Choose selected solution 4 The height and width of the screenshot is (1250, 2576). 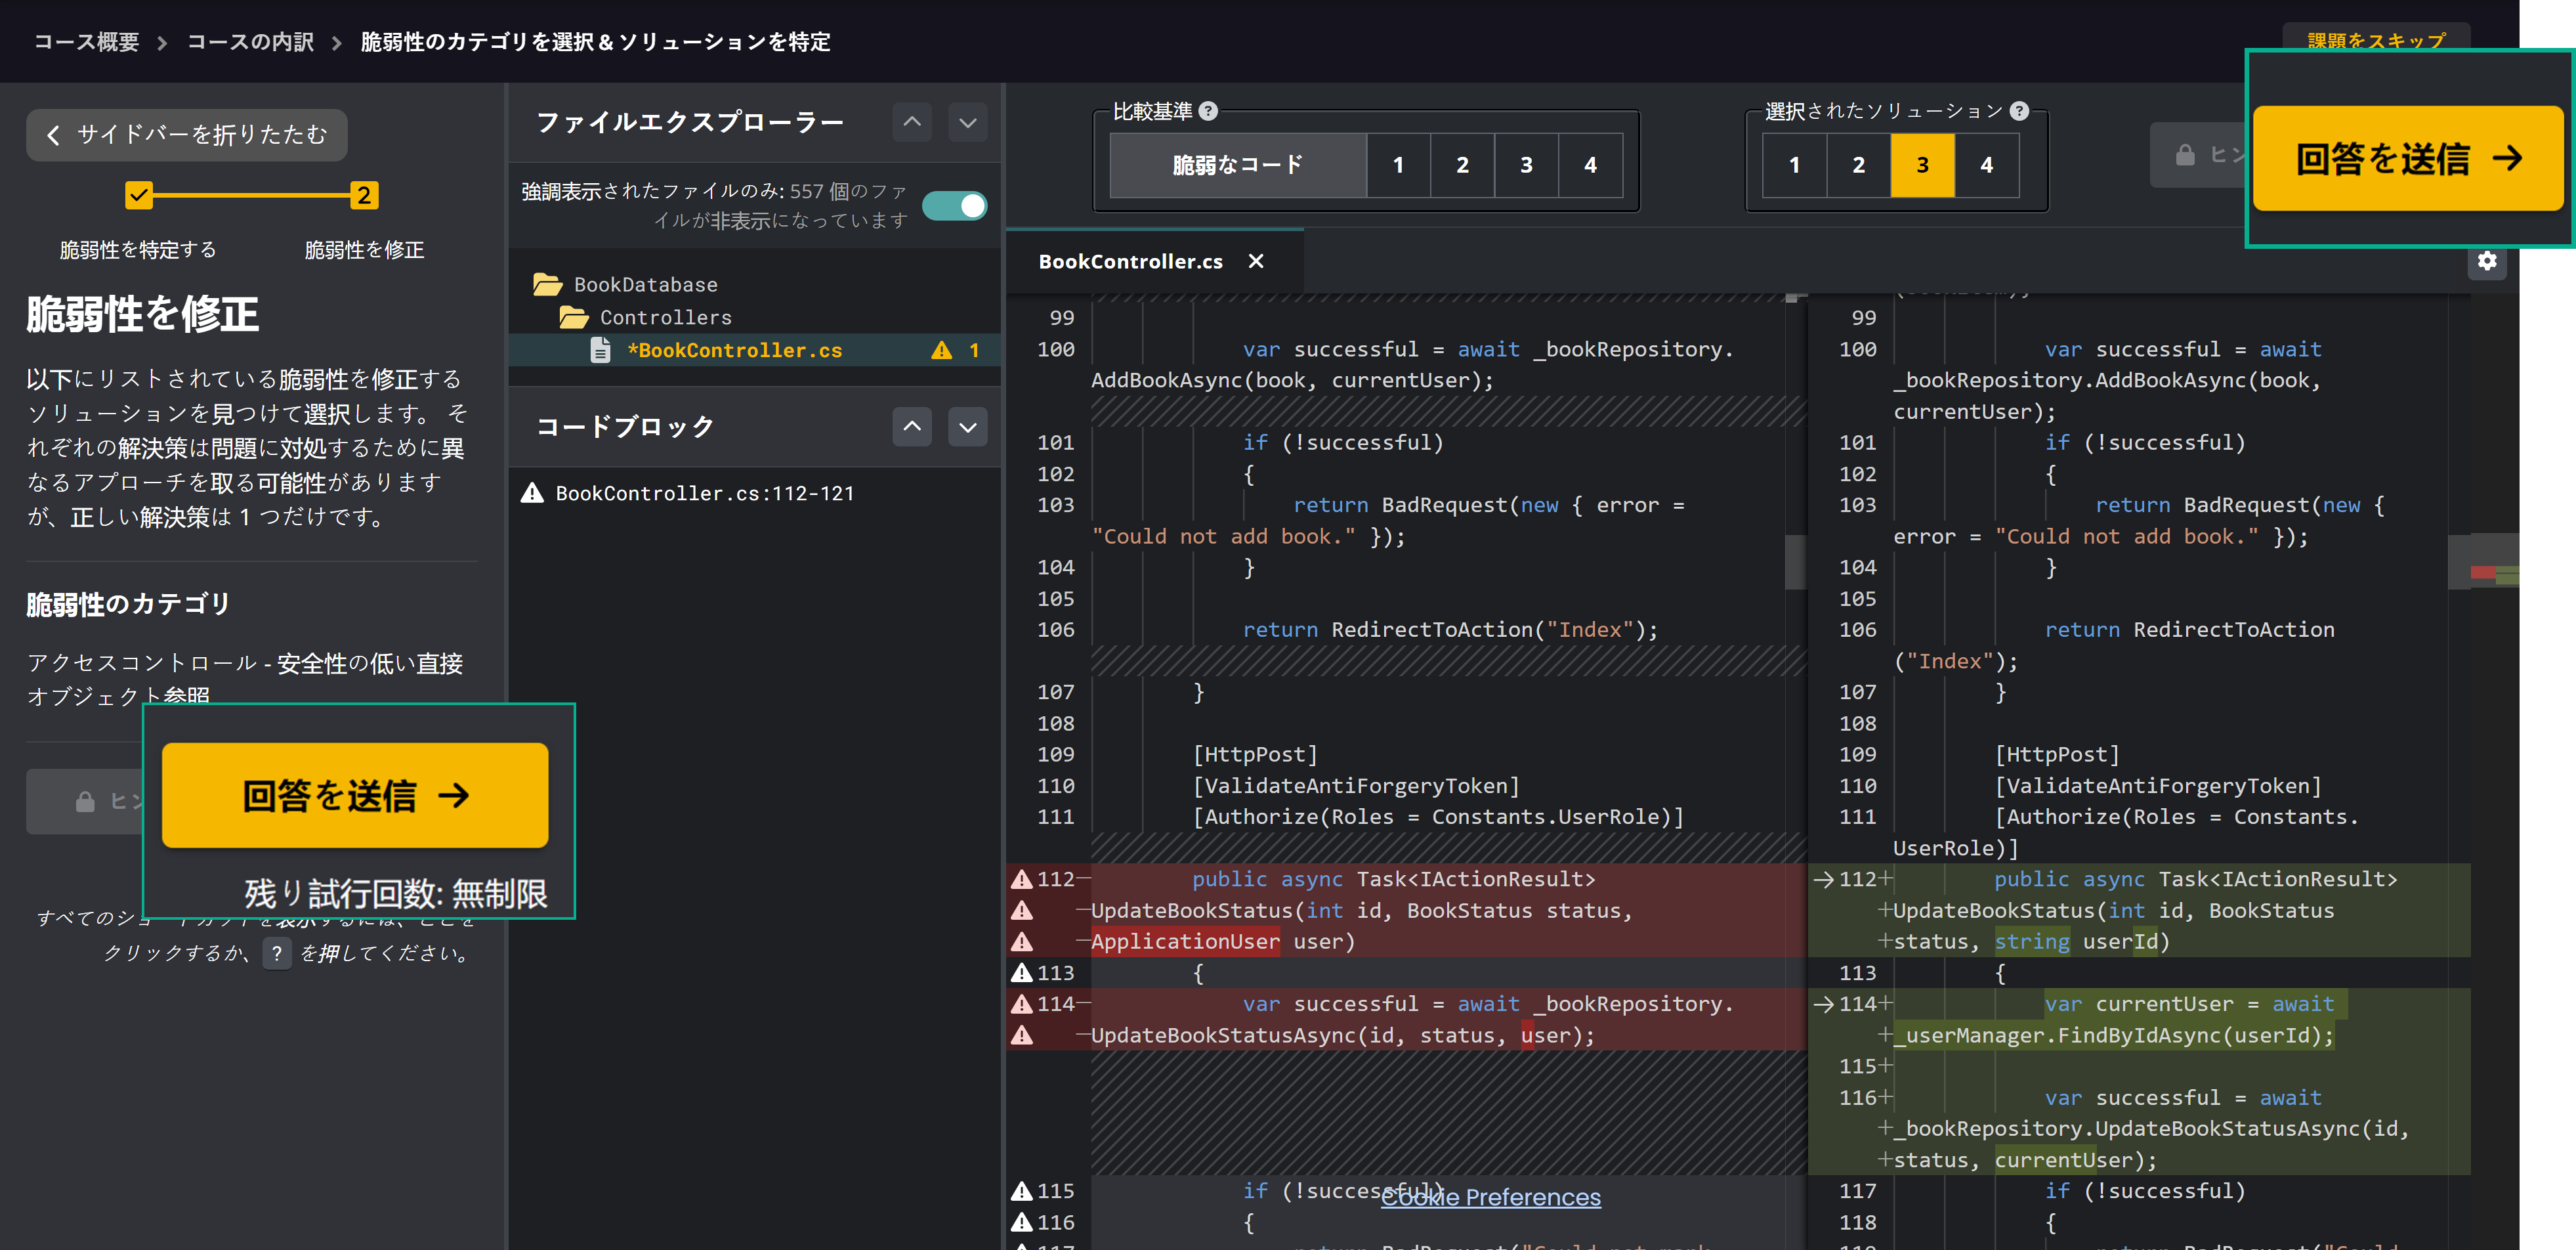point(1986,165)
